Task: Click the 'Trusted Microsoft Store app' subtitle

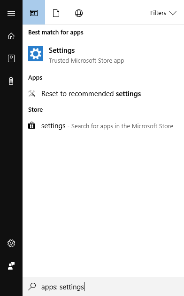Action: [x=86, y=61]
